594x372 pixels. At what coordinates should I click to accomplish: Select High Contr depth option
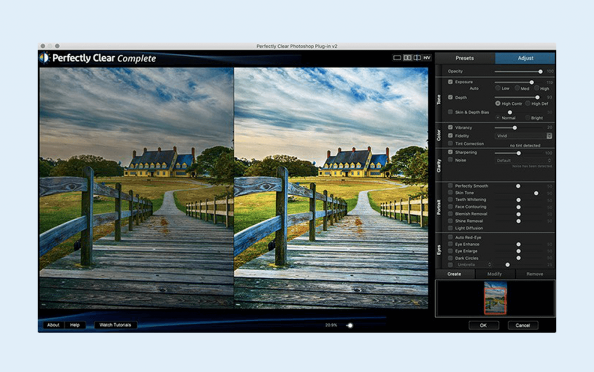[x=498, y=103]
